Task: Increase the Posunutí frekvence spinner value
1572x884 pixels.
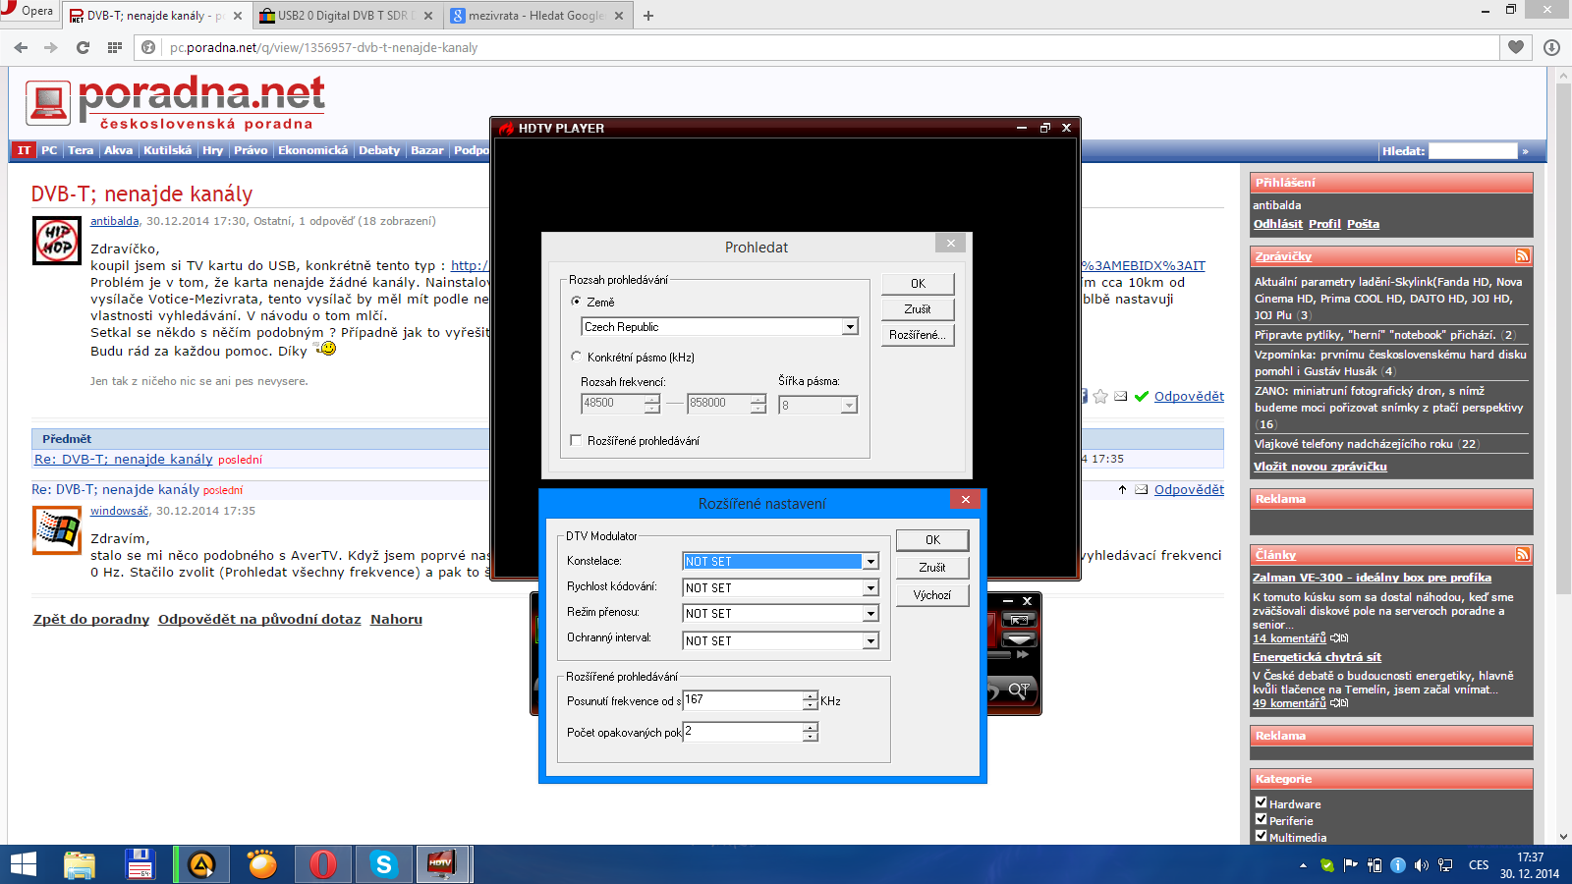Action: pyautogui.click(x=811, y=695)
